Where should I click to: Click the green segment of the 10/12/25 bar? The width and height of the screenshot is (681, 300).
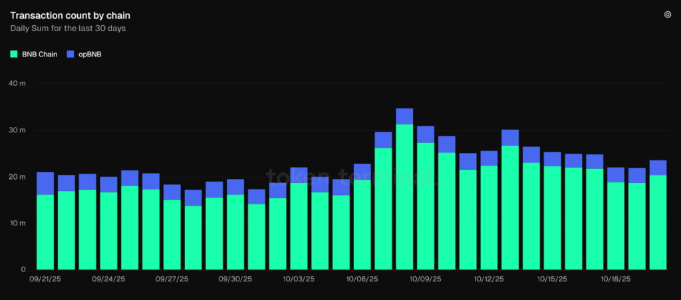coord(510,208)
